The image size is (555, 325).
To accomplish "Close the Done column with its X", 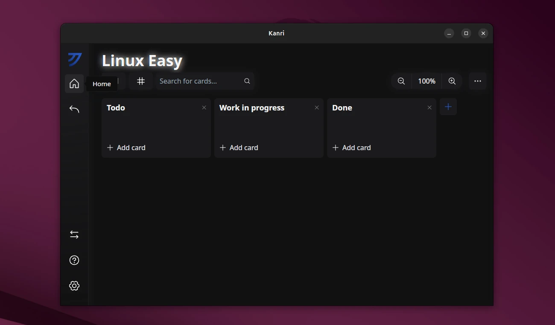I will (429, 107).
